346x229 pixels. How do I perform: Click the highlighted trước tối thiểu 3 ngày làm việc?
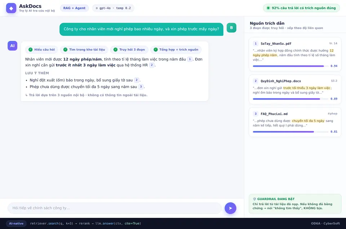[307, 88]
